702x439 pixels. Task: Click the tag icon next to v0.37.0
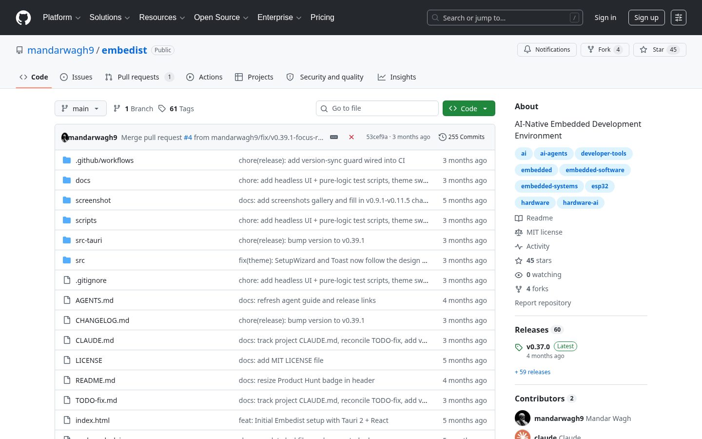[x=519, y=347]
